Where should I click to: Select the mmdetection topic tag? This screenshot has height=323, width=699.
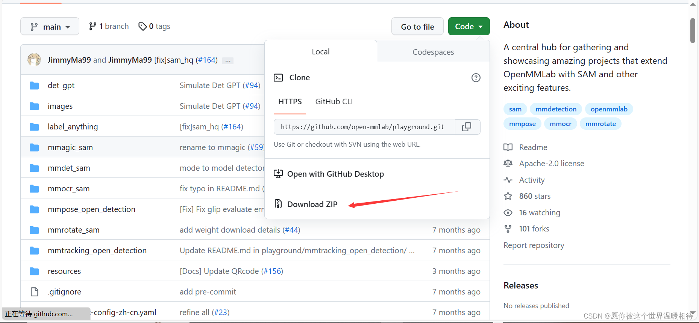point(556,109)
